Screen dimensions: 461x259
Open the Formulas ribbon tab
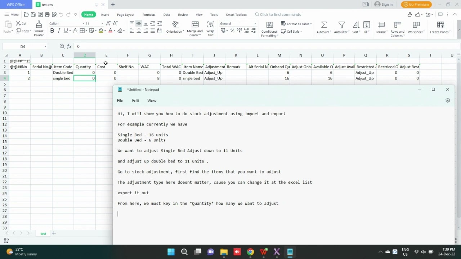click(x=149, y=14)
